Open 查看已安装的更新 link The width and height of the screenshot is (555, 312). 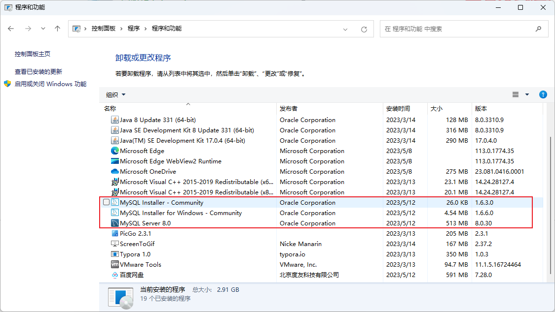tap(38, 72)
